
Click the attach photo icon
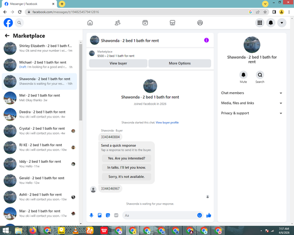[99, 216]
